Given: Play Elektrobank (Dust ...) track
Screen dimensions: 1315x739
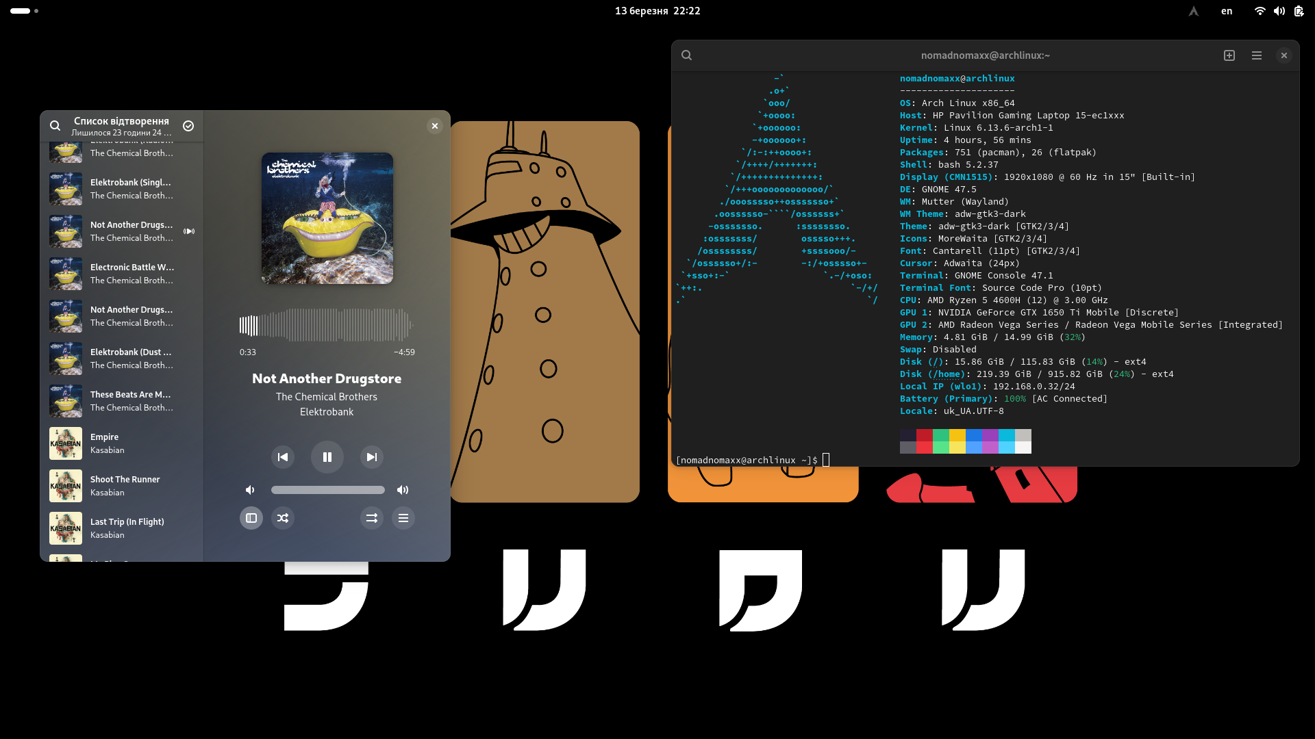Looking at the screenshot, I should click(122, 359).
